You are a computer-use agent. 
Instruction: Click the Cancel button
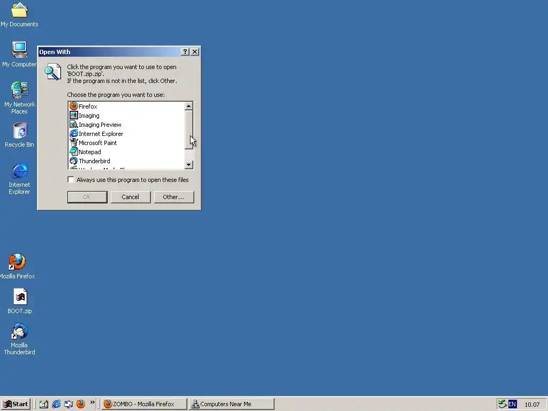pyautogui.click(x=131, y=197)
